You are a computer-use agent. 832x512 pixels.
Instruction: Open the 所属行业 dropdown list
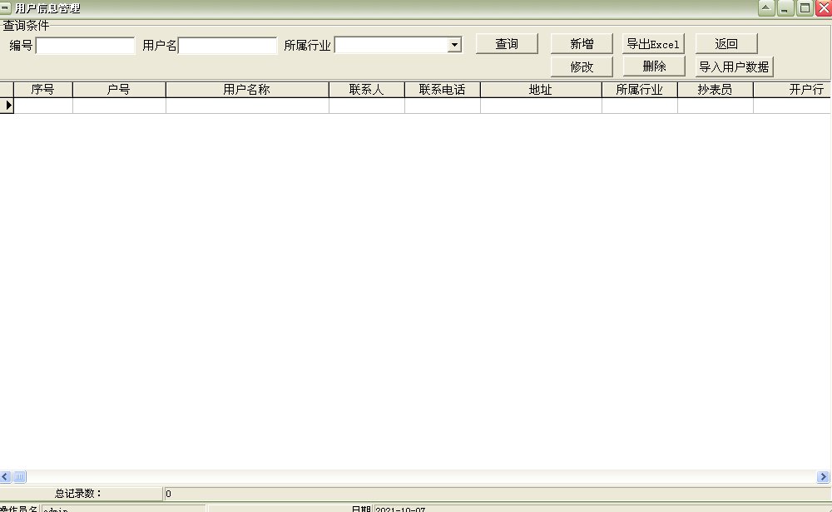point(454,45)
